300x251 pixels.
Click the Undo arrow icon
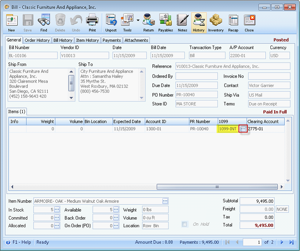76,23
